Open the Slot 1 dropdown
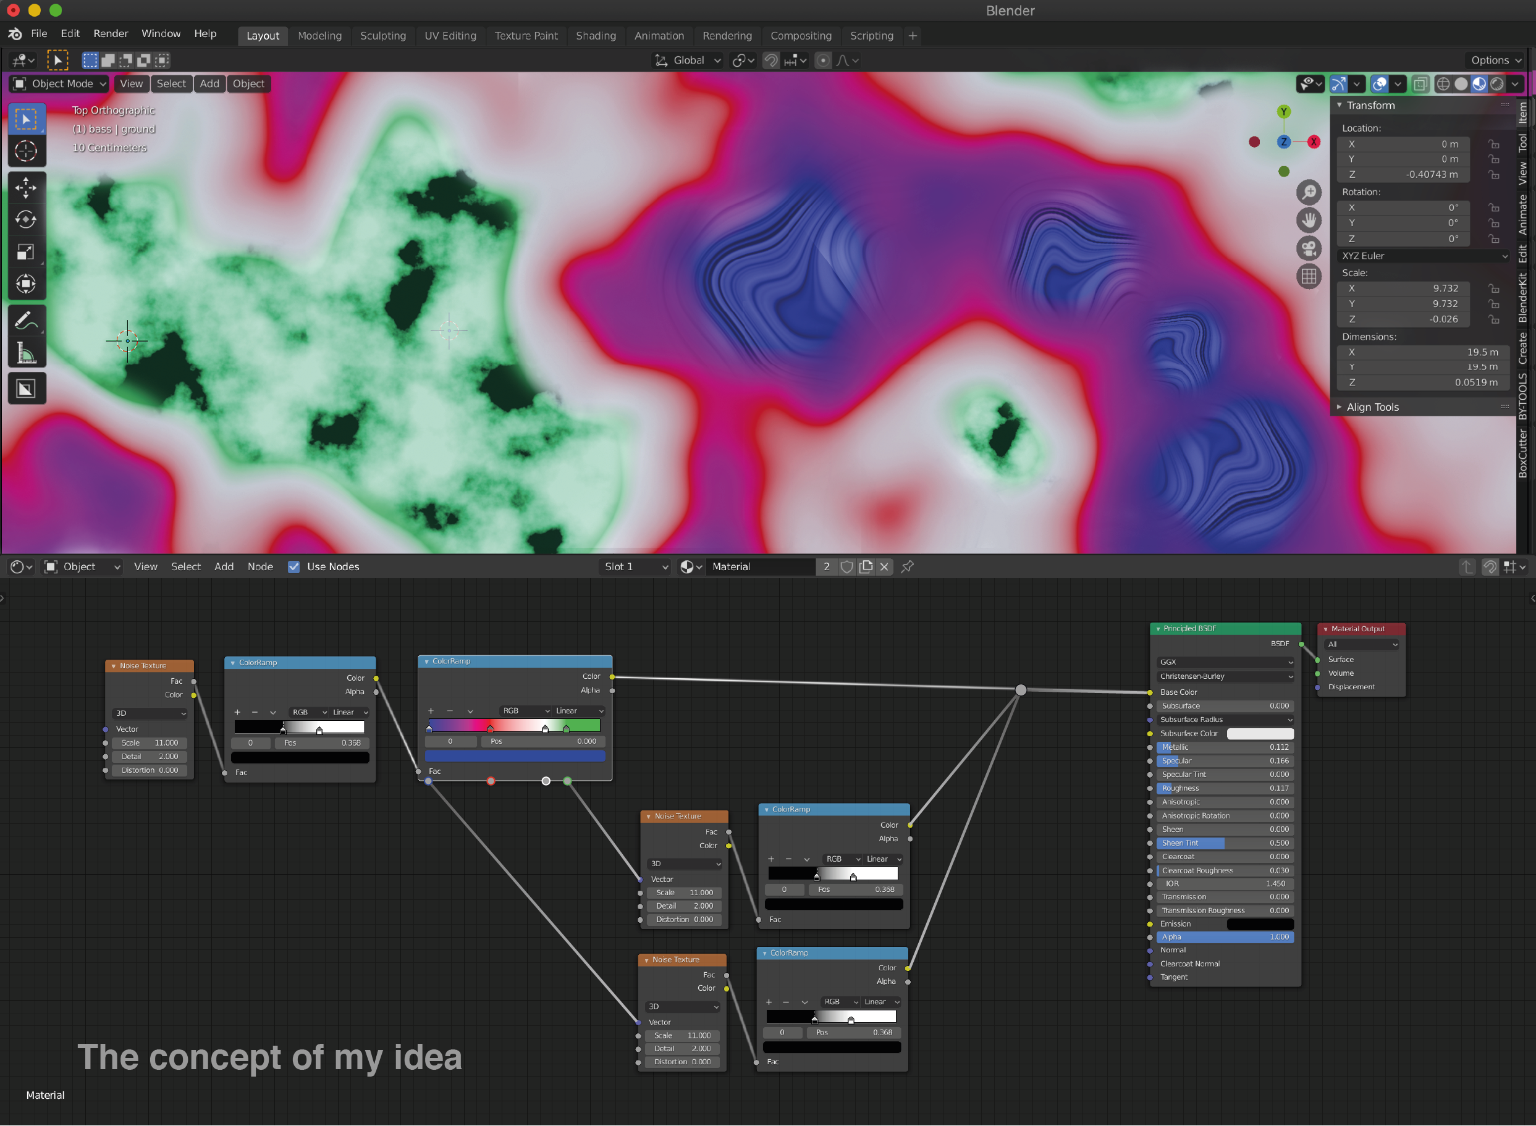The image size is (1536, 1126). coord(634,566)
